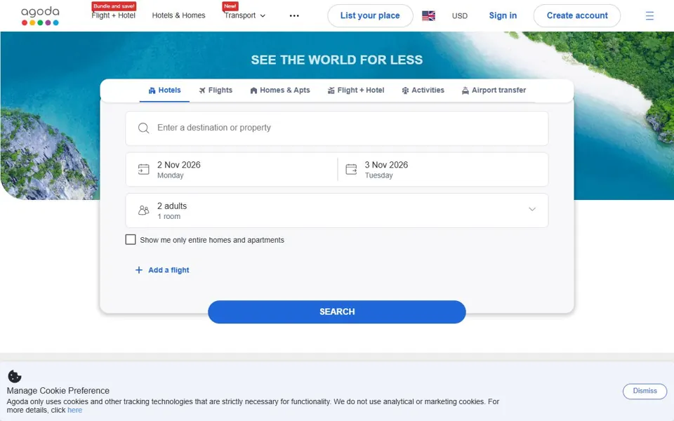Image resolution: width=674 pixels, height=421 pixels.
Task: Open the hamburger menu icon
Action: tap(649, 16)
